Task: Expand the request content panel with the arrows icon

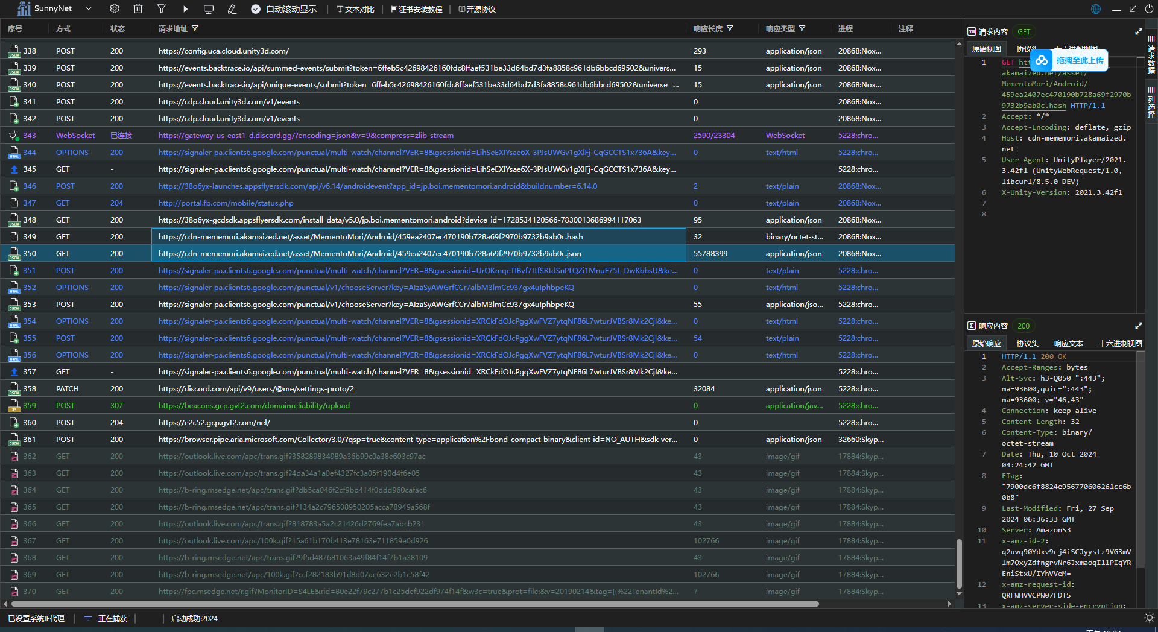Action: [1139, 31]
